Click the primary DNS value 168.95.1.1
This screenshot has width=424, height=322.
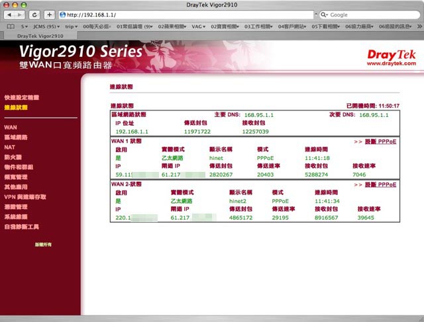(x=259, y=115)
